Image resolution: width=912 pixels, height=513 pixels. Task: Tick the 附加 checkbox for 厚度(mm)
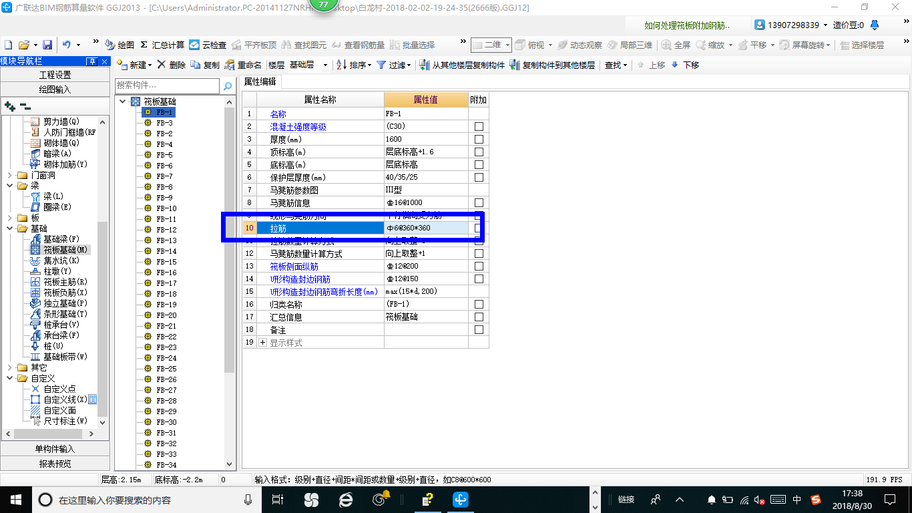(x=479, y=140)
